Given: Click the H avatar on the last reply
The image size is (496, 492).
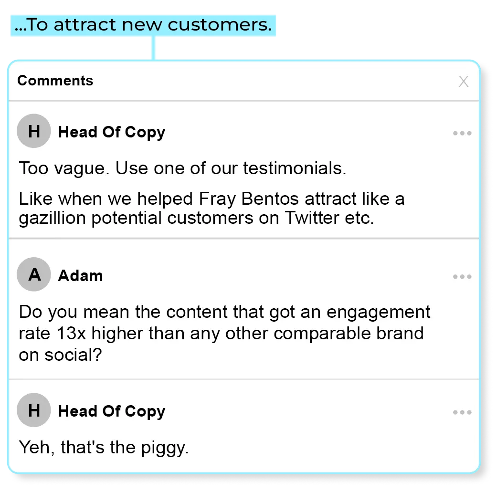Looking at the screenshot, I should point(34,410).
